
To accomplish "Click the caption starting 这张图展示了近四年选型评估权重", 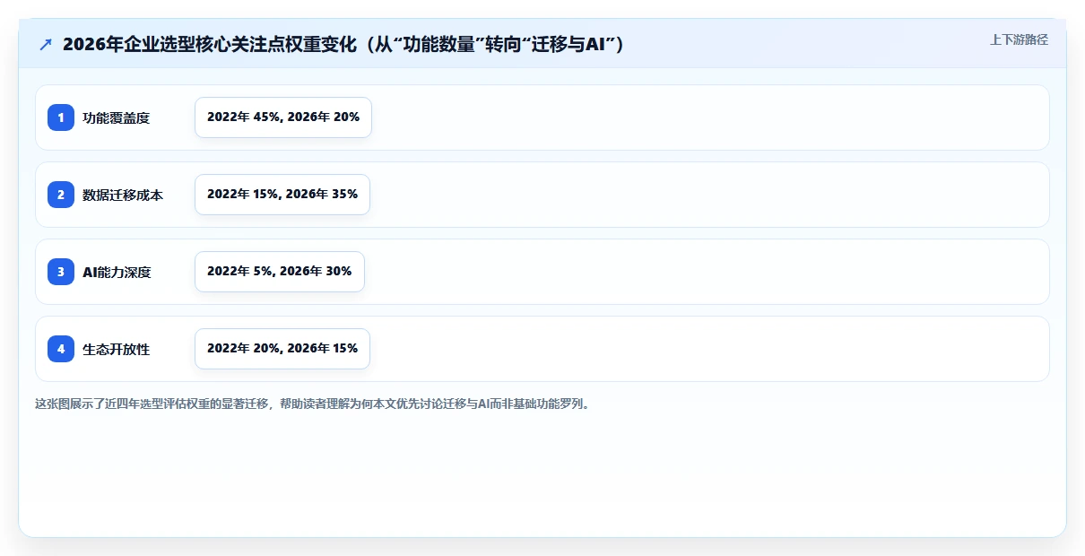I will click(313, 404).
